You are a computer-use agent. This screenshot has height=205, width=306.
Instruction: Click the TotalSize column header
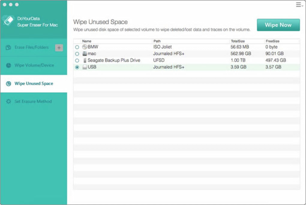(x=238, y=41)
